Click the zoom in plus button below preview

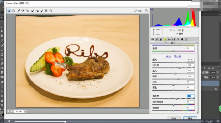pyautogui.click(x=12, y=111)
